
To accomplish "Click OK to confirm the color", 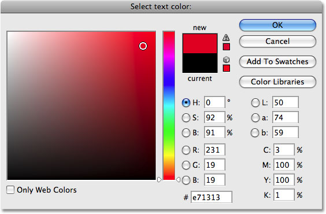I will click(277, 25).
